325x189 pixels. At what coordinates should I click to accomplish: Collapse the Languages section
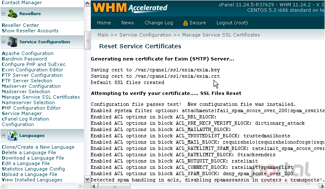3,136
